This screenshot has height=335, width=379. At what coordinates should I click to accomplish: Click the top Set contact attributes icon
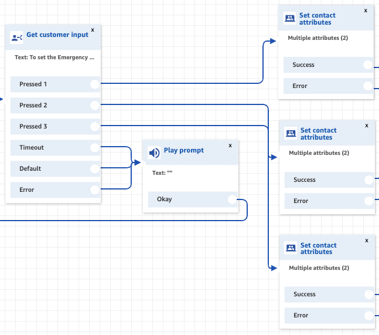pyautogui.click(x=289, y=18)
